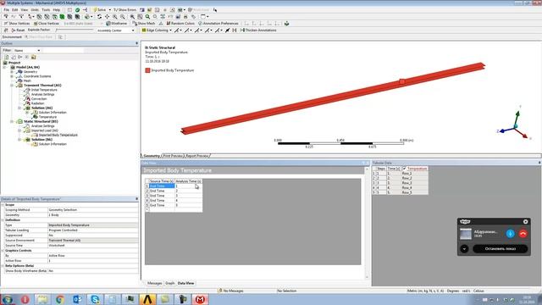The height and width of the screenshot is (305, 542).
Task: Open the Help menu
Action: click(x=57, y=9)
